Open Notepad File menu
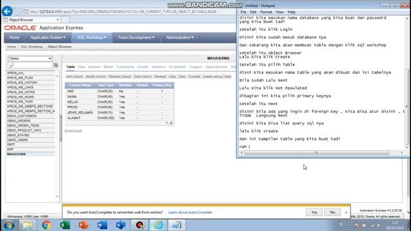Viewport: 411px width, 231px height. coord(243,12)
